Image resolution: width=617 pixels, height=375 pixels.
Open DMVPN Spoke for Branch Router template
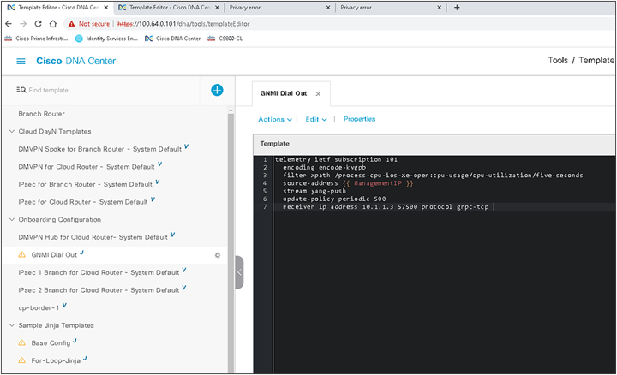tap(100, 149)
